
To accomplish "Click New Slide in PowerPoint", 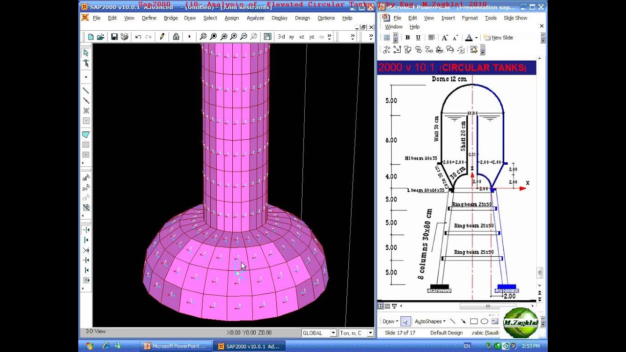I will tap(498, 38).
